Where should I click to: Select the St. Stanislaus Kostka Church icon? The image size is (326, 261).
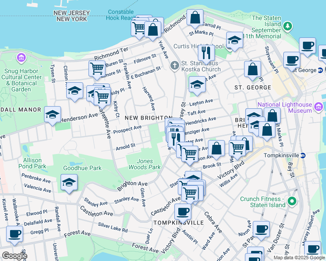pyautogui.click(x=174, y=66)
